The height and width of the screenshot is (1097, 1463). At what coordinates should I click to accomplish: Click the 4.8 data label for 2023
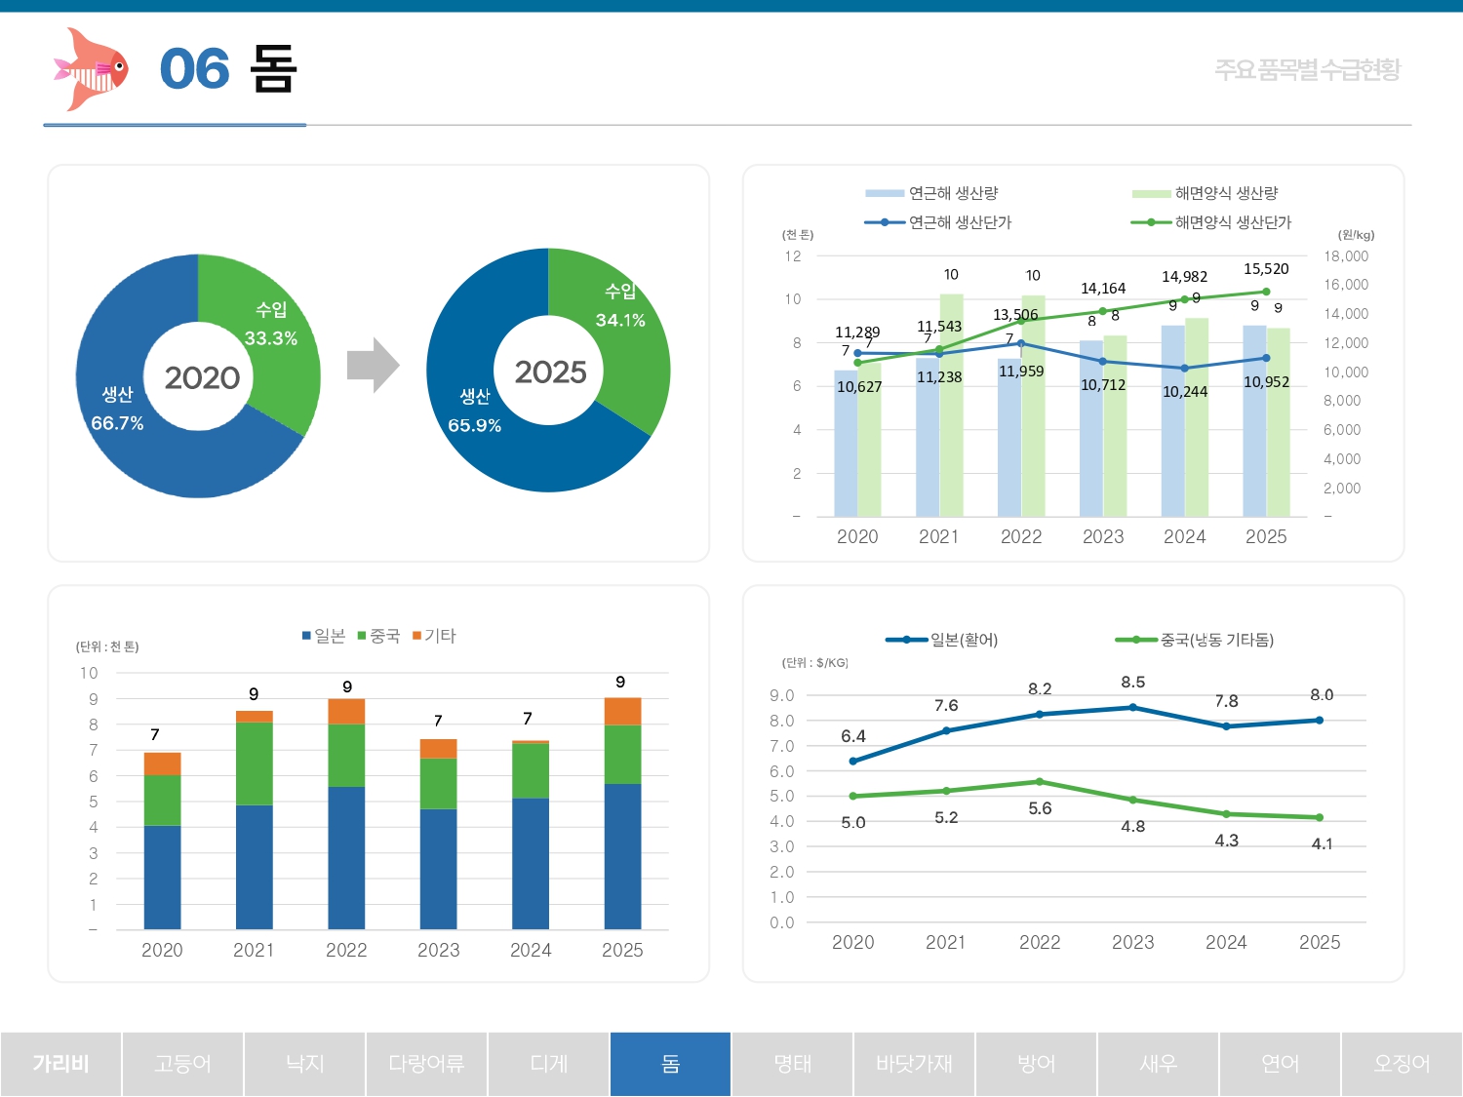1133,827
